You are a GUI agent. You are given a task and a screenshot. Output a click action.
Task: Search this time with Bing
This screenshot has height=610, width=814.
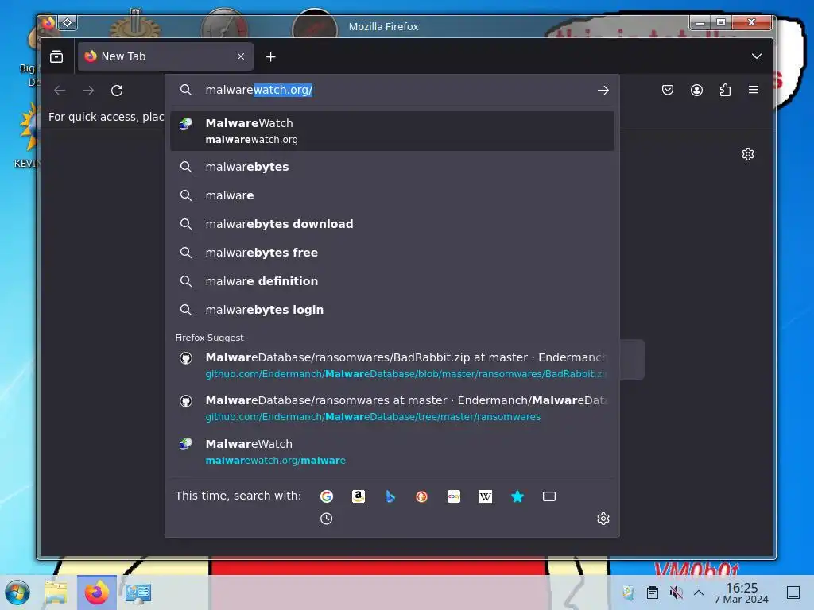tap(390, 496)
